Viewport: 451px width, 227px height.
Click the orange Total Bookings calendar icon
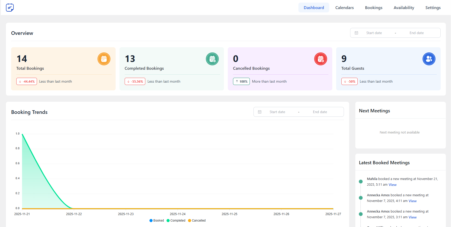click(104, 59)
